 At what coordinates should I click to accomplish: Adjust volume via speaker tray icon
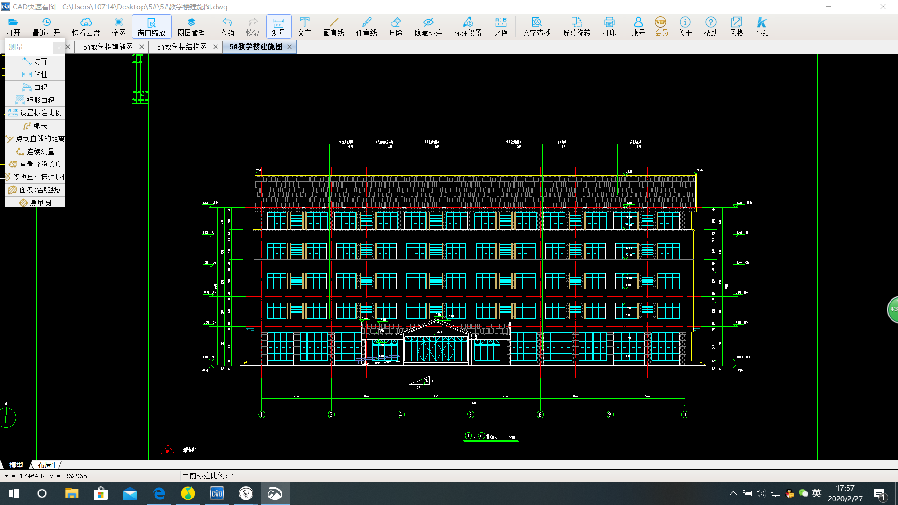click(761, 493)
